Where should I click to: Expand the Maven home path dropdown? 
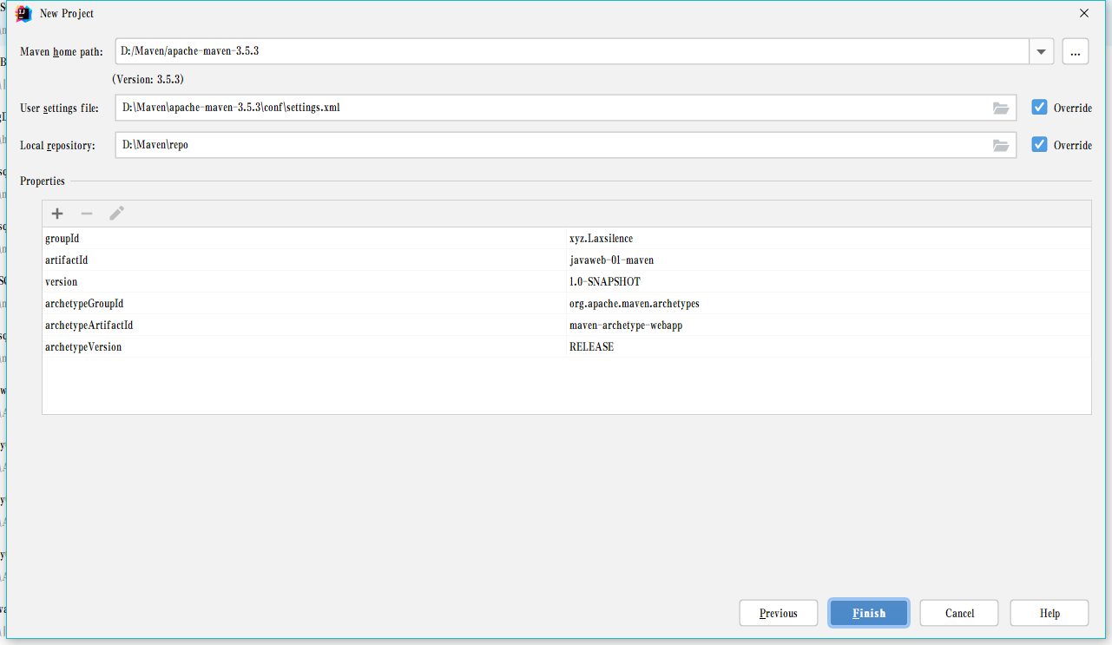click(1041, 52)
